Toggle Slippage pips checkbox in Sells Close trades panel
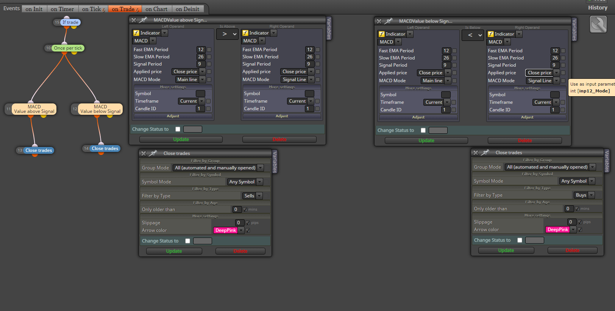 248,223
